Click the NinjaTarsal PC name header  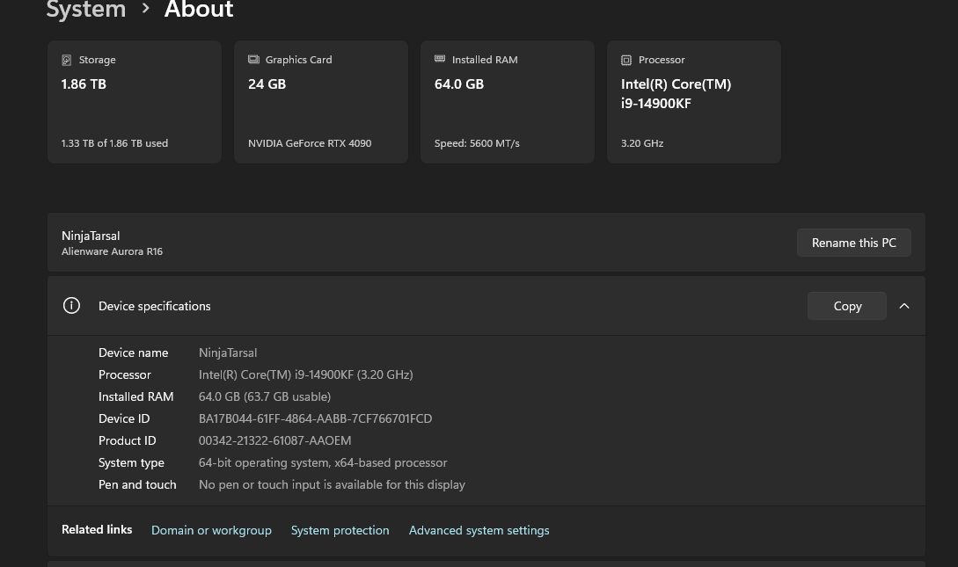point(91,236)
